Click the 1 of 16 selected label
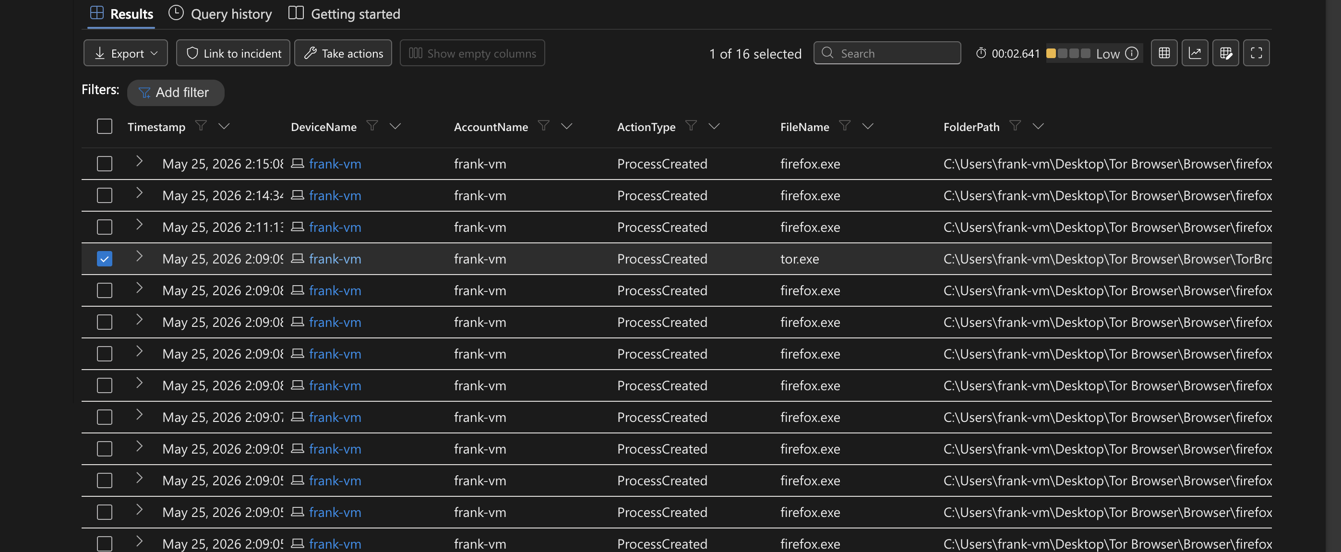 click(755, 54)
